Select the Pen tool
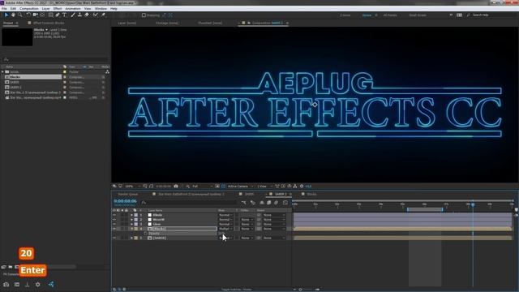The image size is (519, 292). 58,15
